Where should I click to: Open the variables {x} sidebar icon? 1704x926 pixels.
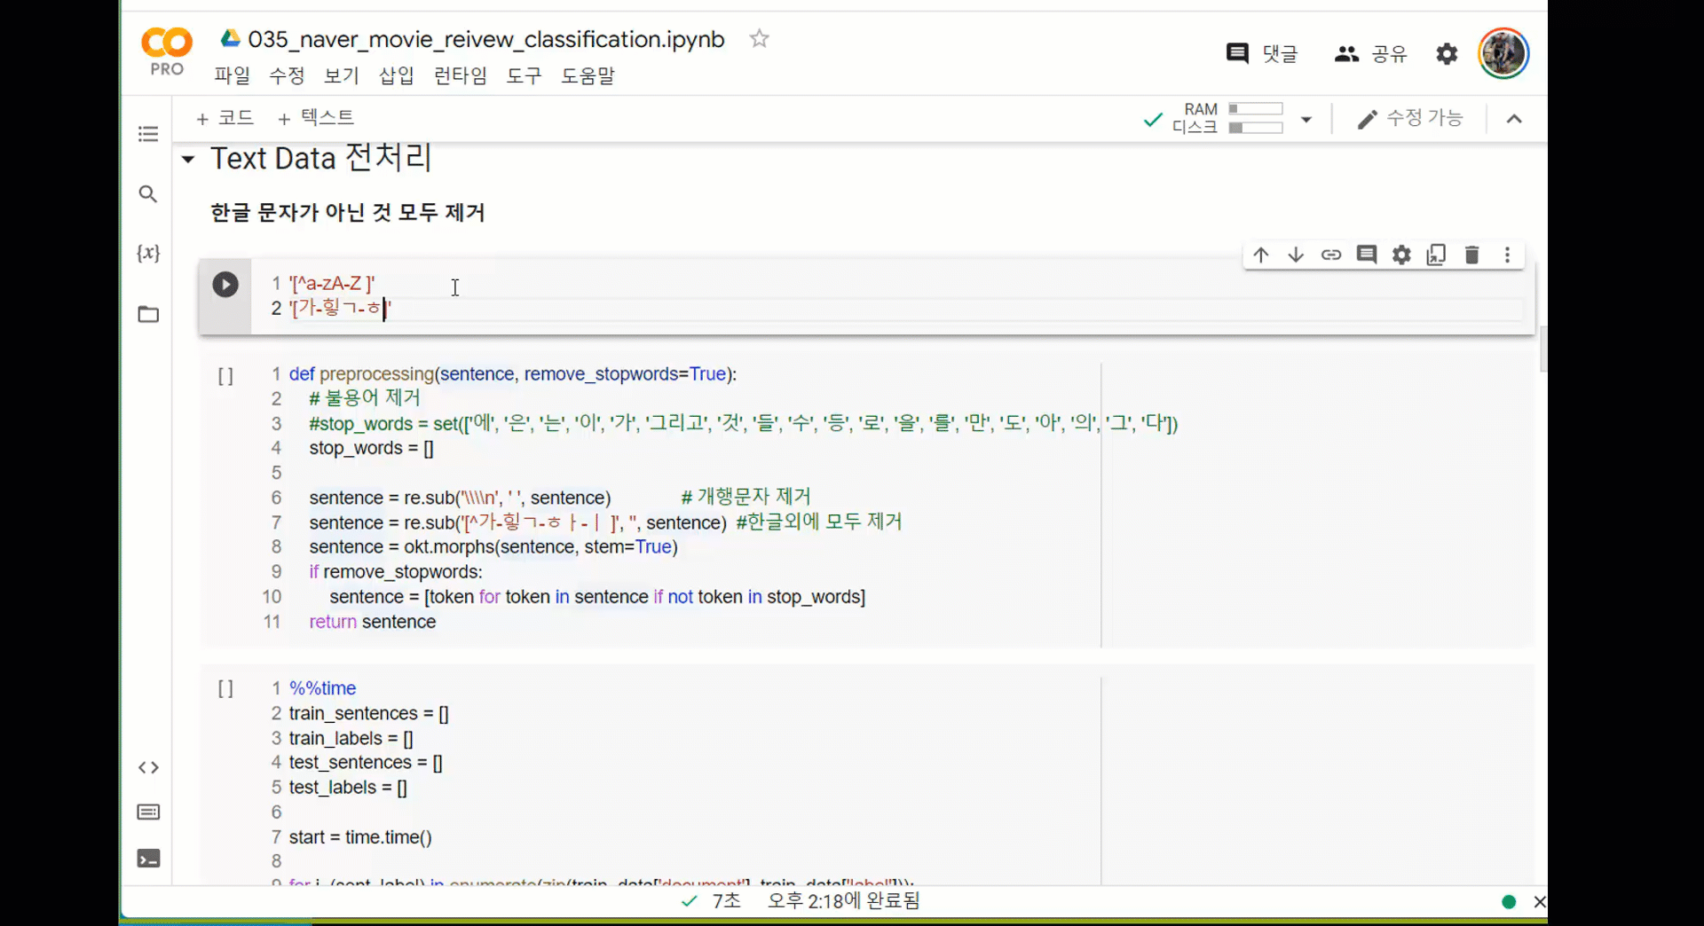148,254
